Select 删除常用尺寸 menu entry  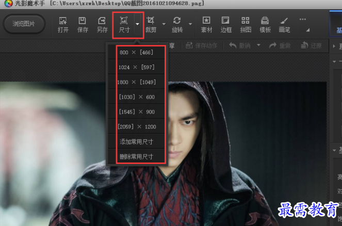tap(136, 156)
